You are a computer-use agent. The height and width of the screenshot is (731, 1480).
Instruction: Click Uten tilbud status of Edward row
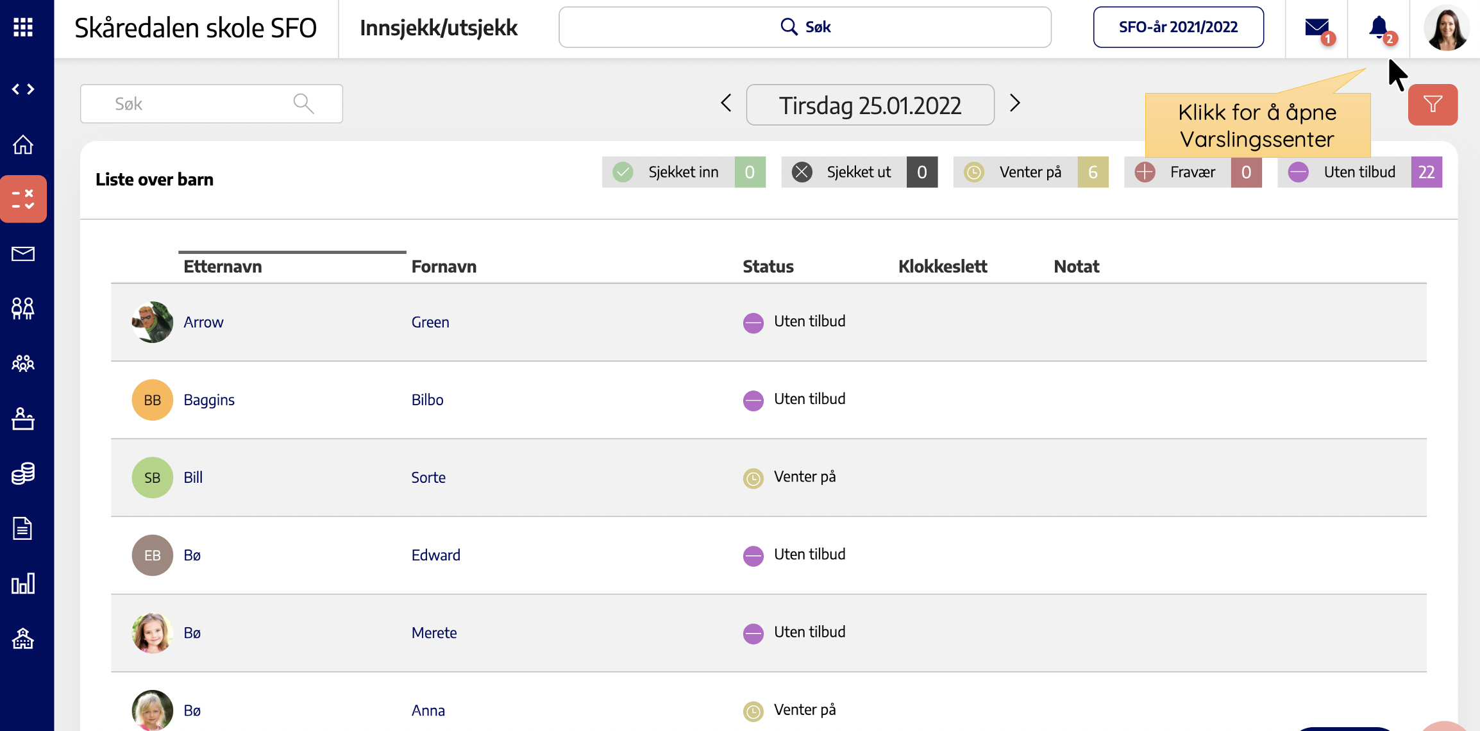coord(794,554)
